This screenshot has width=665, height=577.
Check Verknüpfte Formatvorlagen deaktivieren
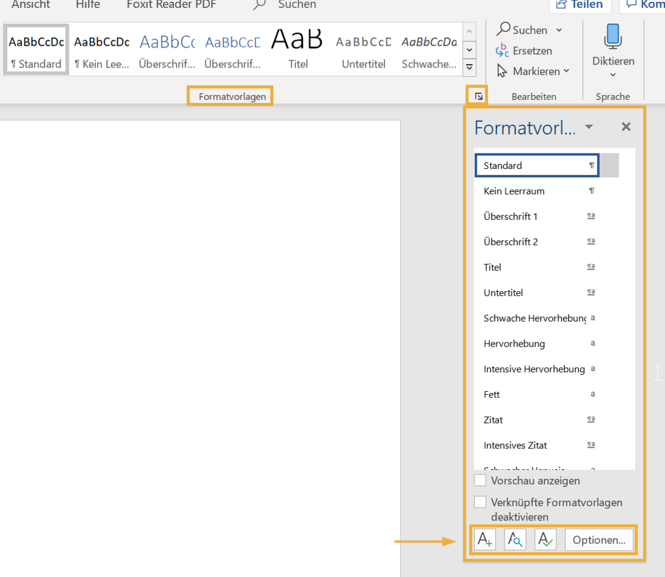[480, 501]
